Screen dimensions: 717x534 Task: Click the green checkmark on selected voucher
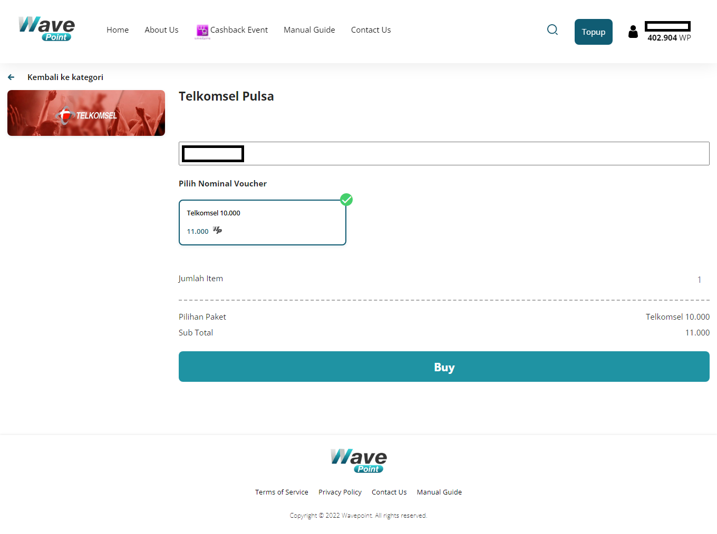346,200
